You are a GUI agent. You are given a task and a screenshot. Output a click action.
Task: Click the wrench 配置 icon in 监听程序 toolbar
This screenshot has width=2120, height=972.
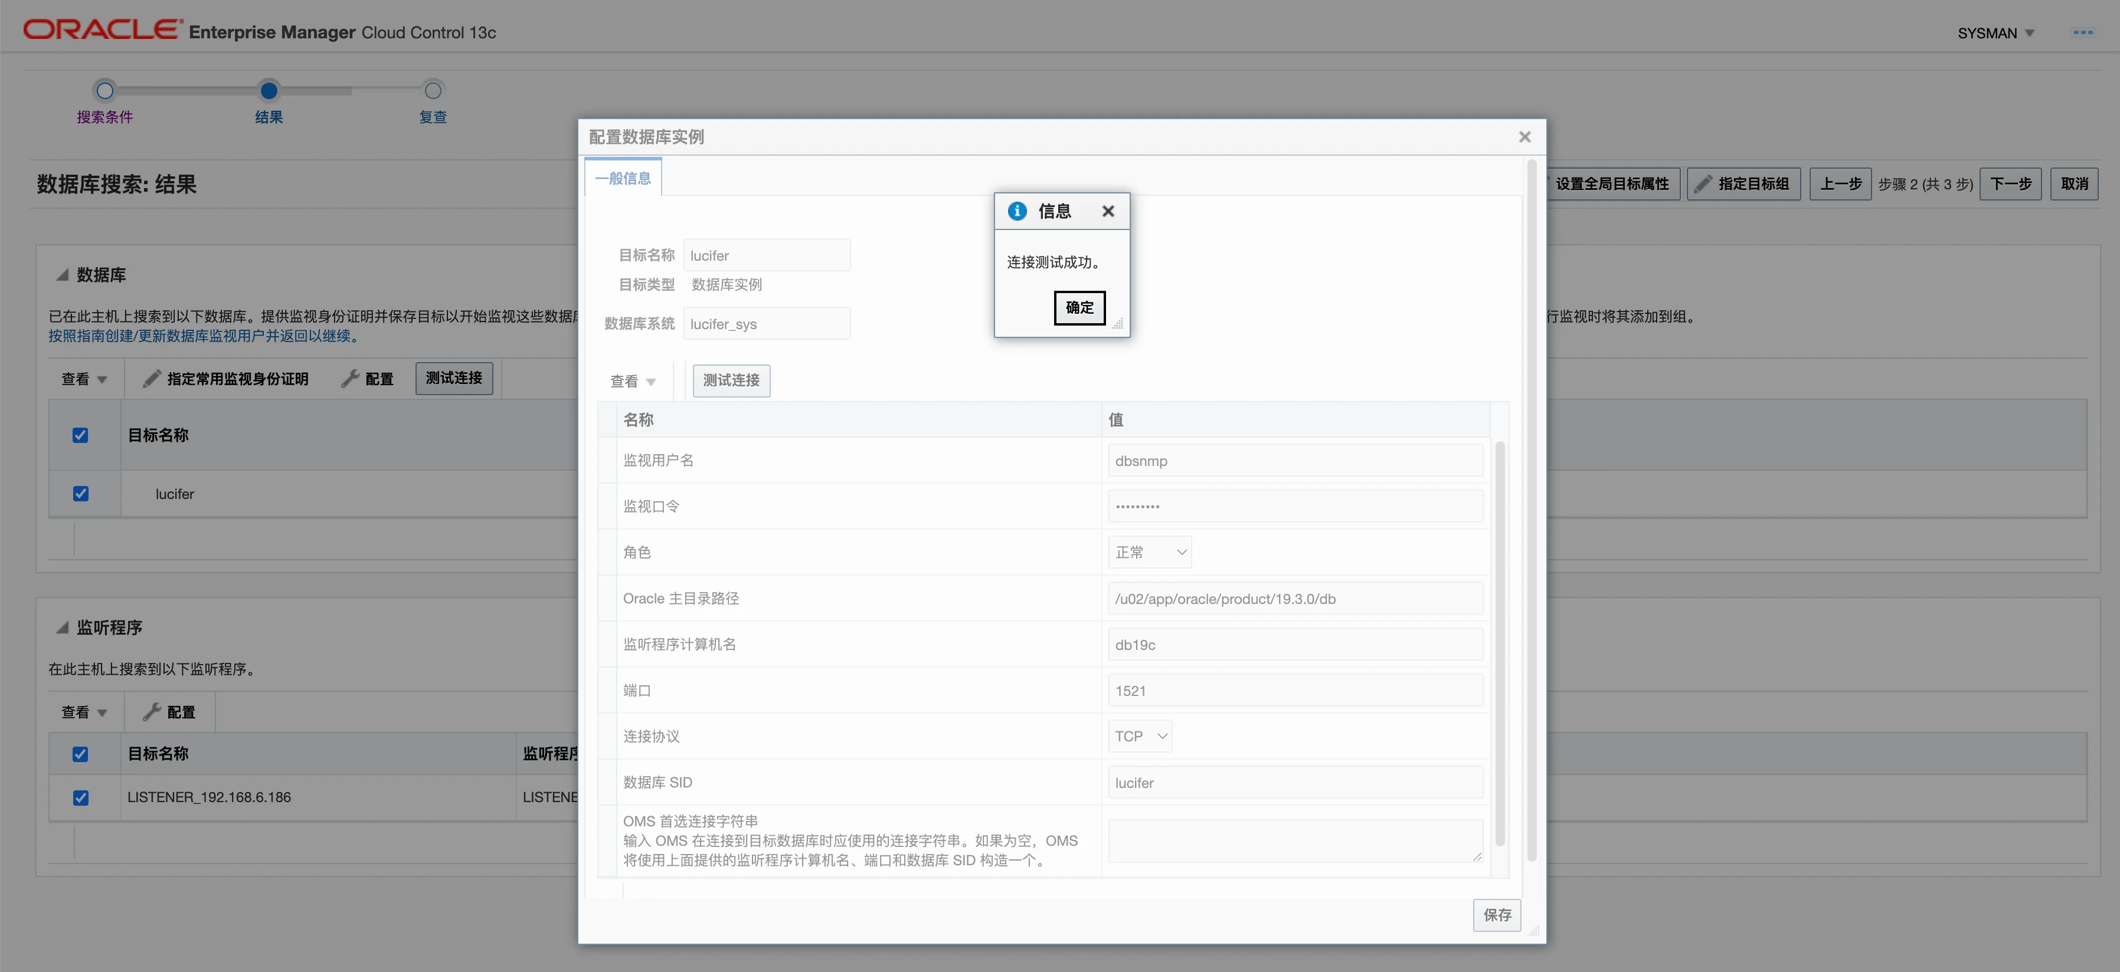pyautogui.click(x=152, y=712)
